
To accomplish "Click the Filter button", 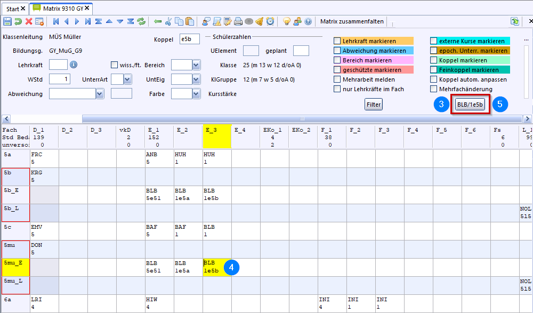I will click(373, 105).
